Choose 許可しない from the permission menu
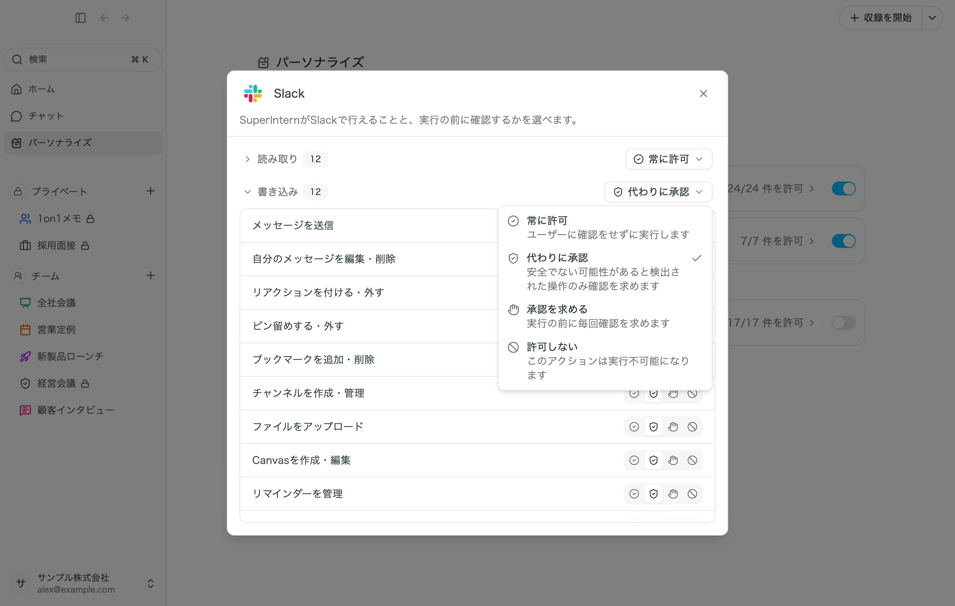 (x=604, y=361)
